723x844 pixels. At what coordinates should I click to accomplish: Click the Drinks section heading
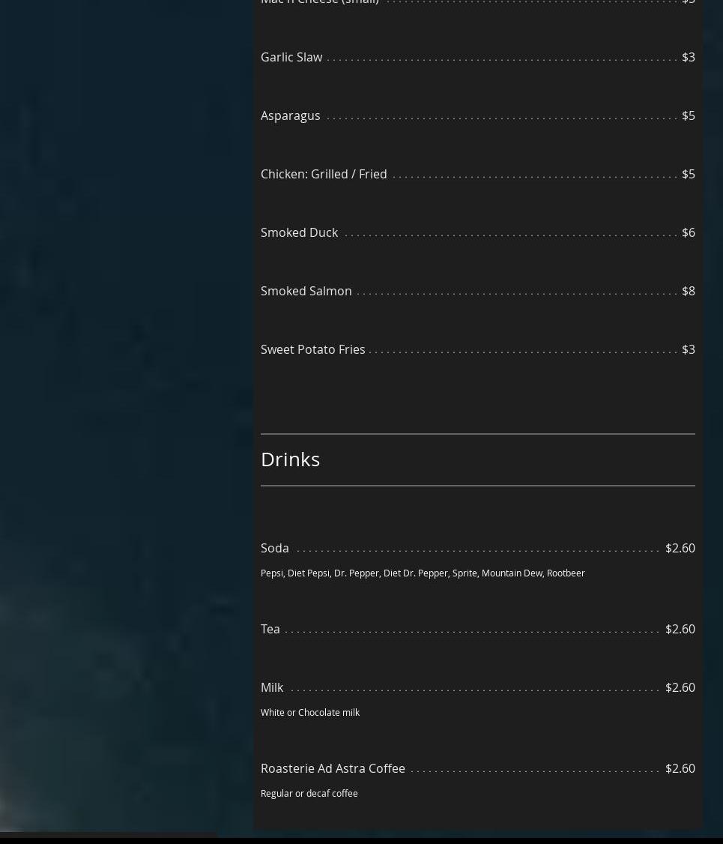click(290, 459)
